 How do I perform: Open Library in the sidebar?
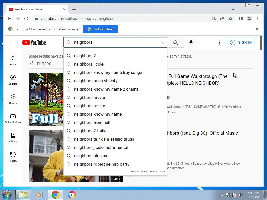pyautogui.click(x=13, y=137)
